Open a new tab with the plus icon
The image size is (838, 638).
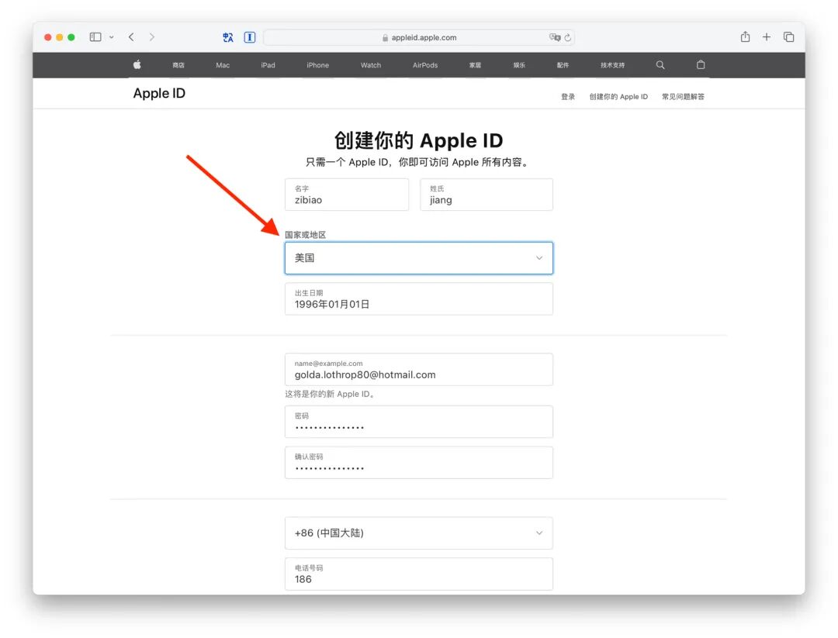[767, 37]
